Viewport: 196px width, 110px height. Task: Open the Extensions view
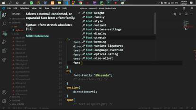point(4,51)
